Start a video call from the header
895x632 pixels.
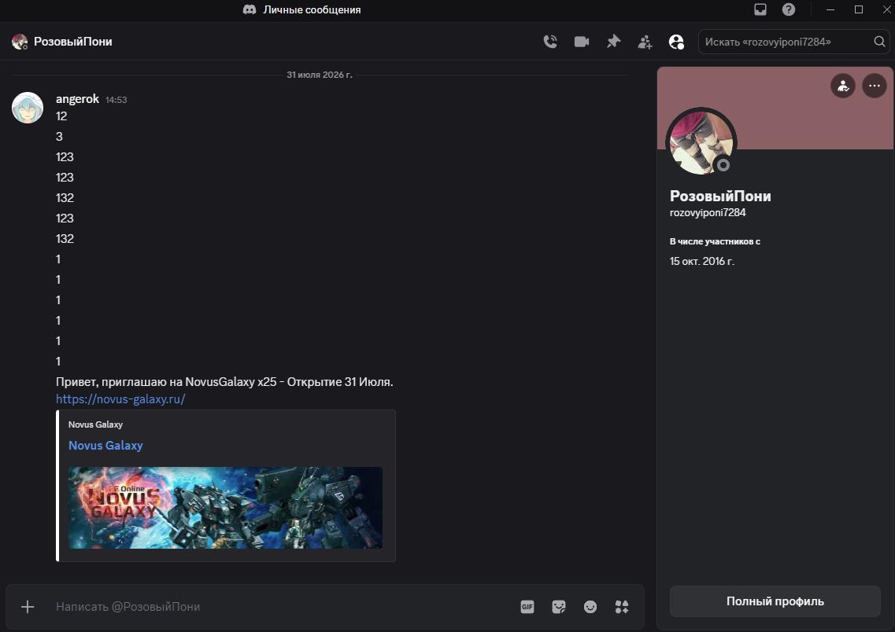[x=582, y=42]
